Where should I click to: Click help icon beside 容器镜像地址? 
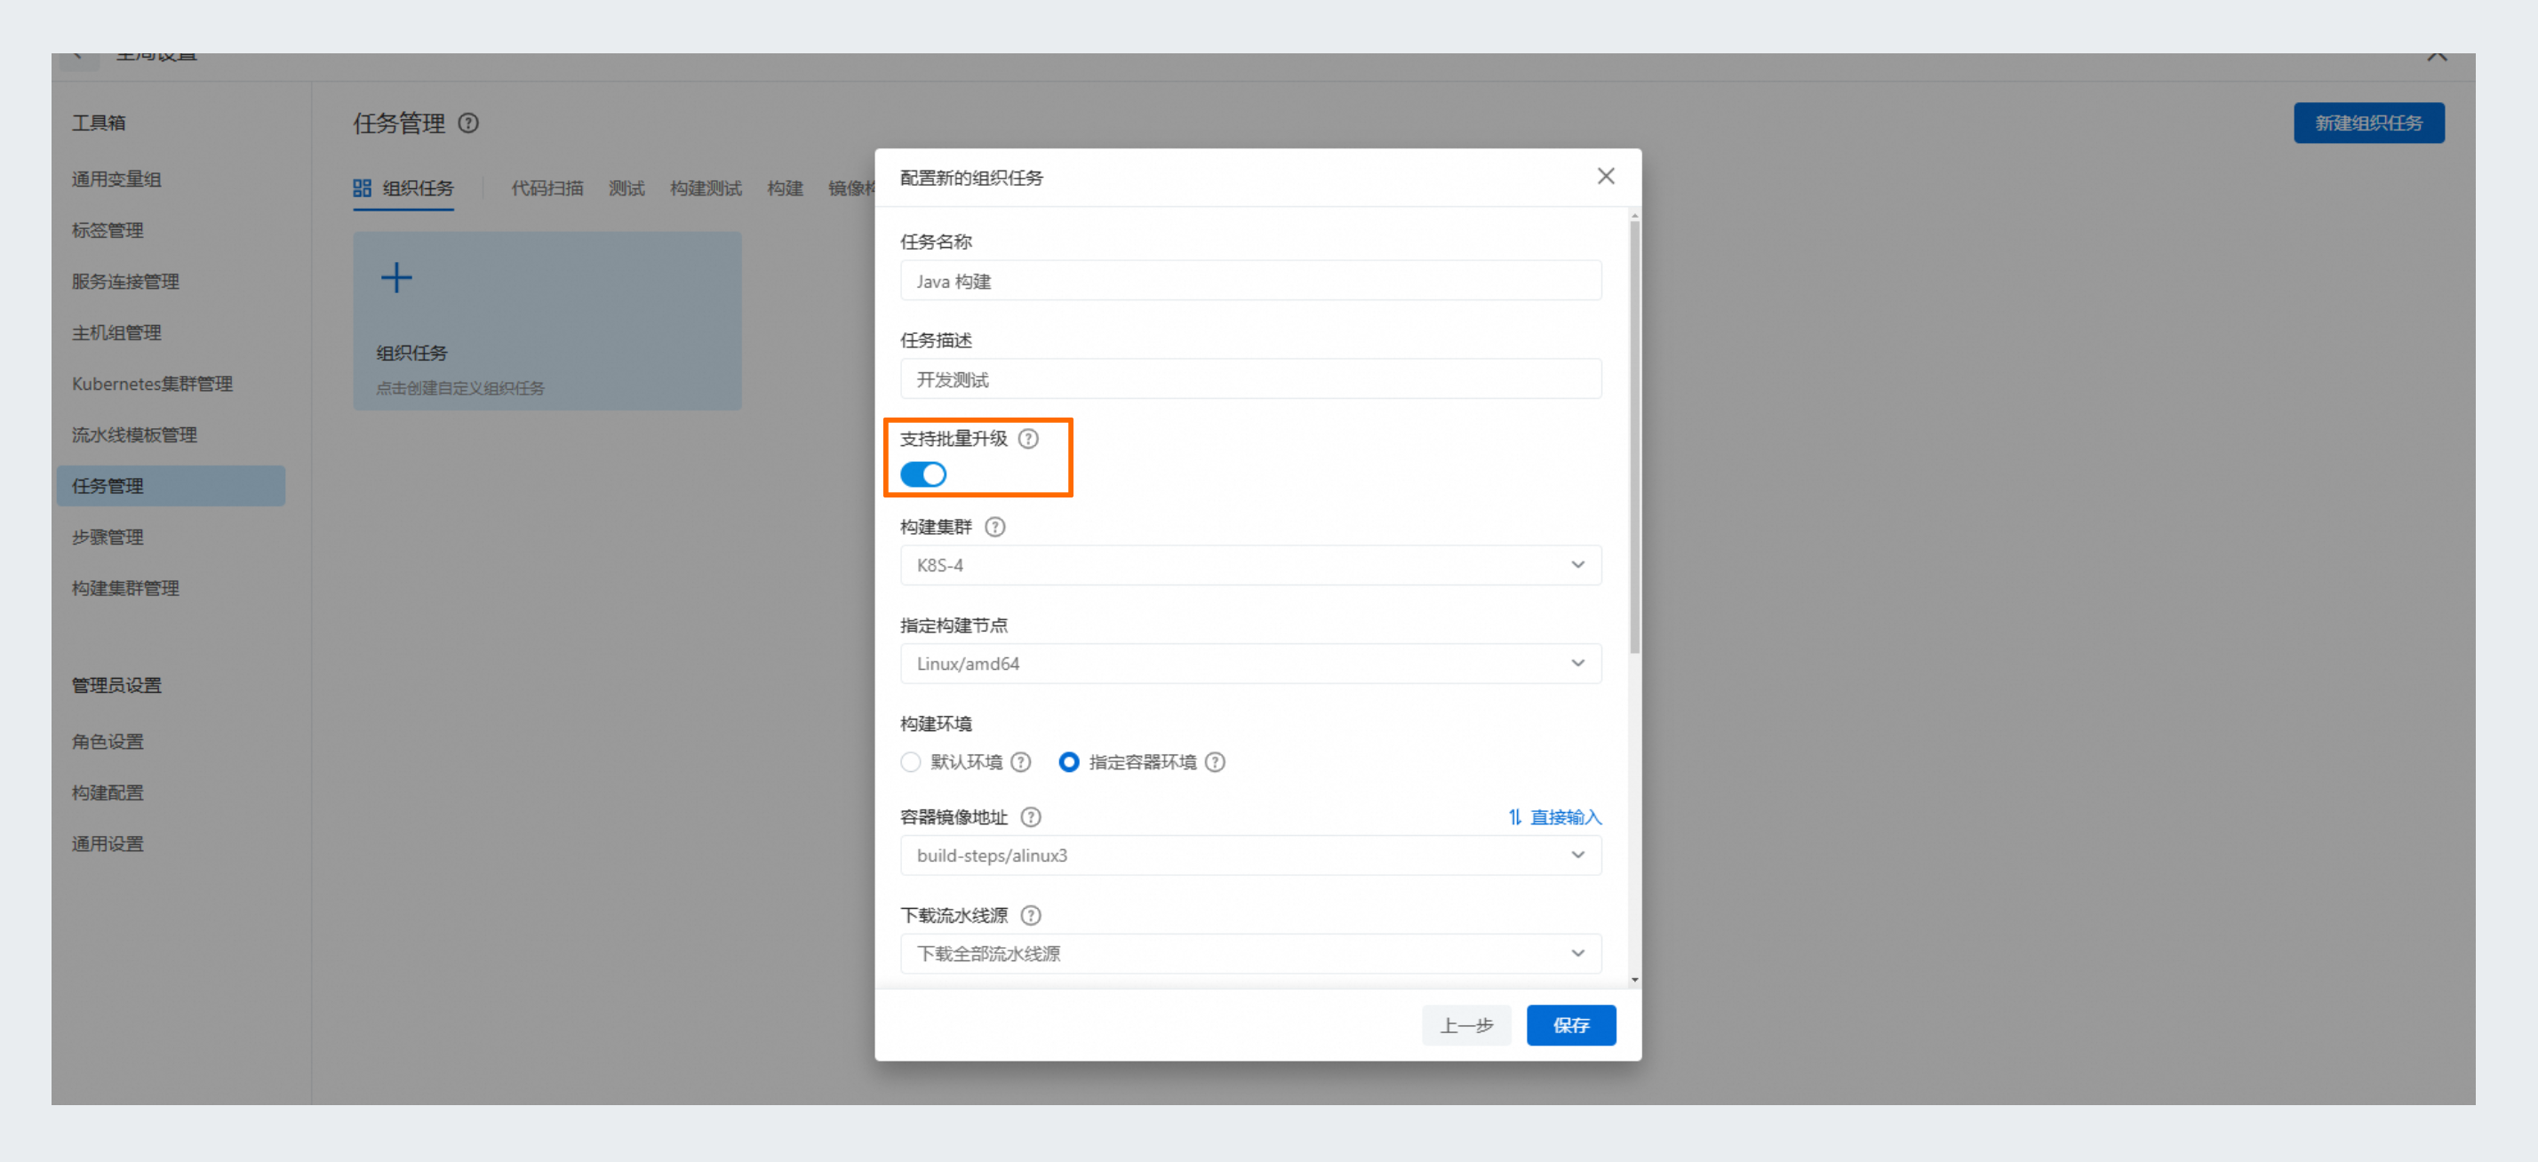(x=1031, y=817)
